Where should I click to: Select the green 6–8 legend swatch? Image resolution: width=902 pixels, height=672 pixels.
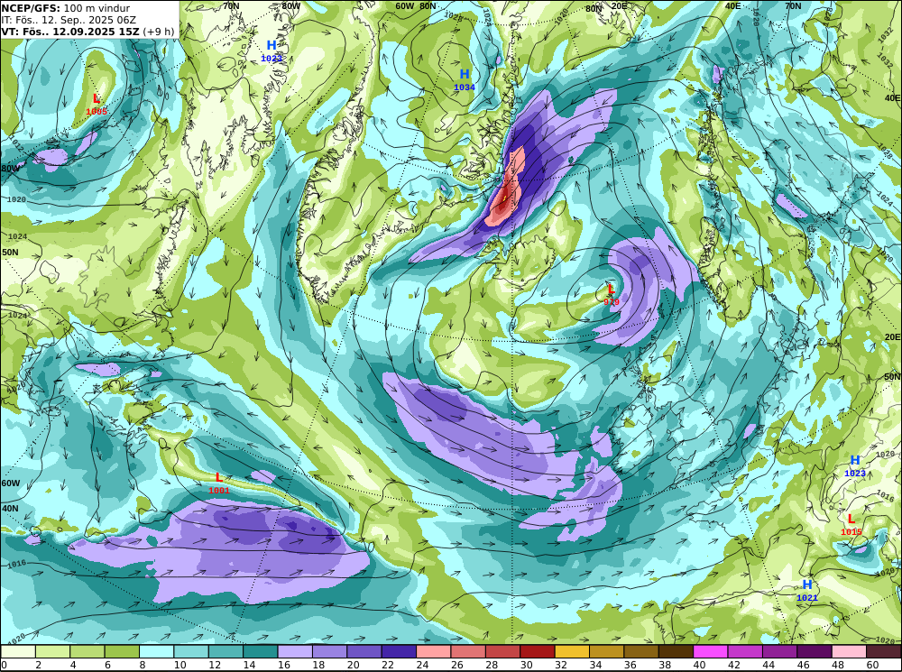(x=122, y=651)
